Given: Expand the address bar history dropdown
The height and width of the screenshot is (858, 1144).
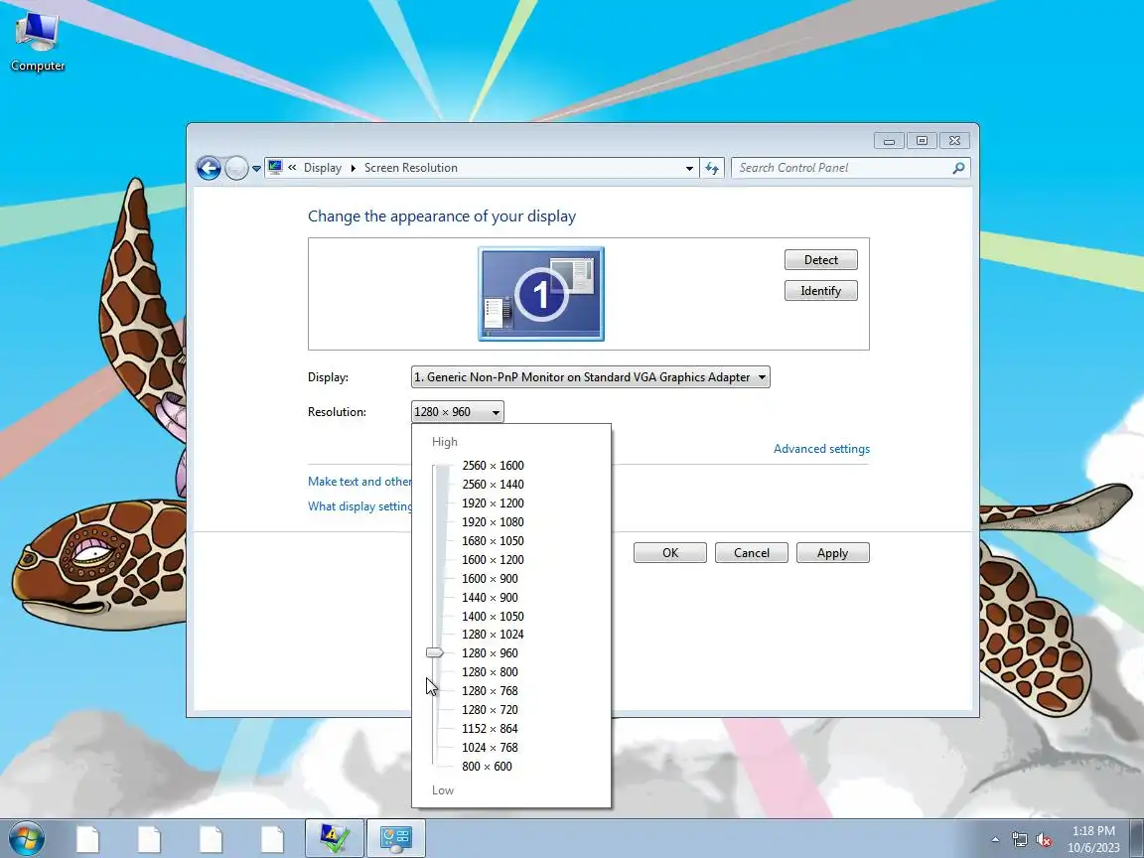Looking at the screenshot, I should [689, 169].
